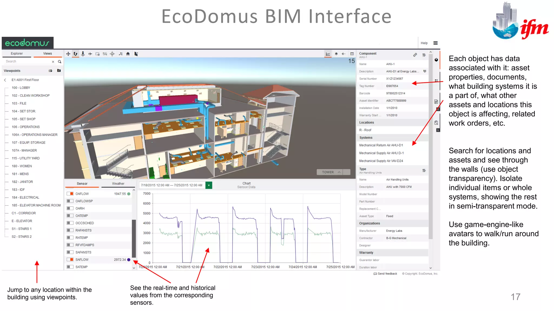Activate the avatar person mode icon

(83, 54)
